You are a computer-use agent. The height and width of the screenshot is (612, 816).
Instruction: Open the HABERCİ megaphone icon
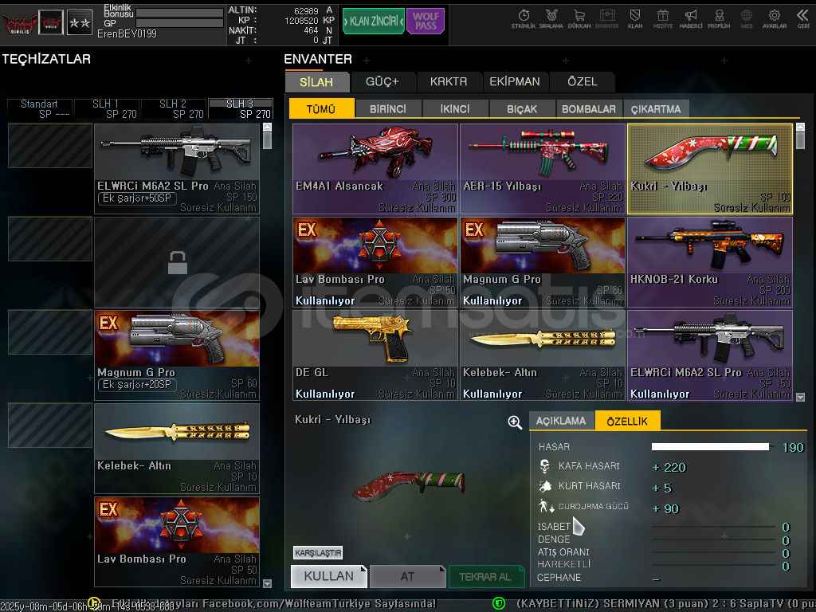point(691,19)
